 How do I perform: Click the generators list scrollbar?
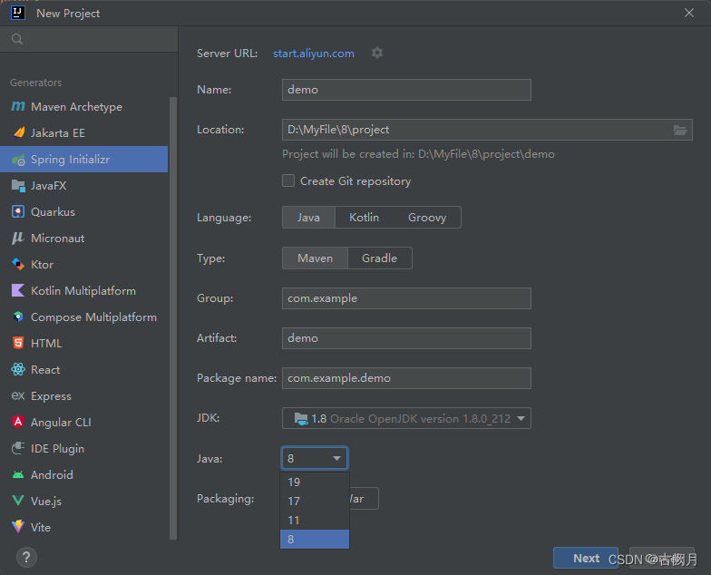pos(172,317)
